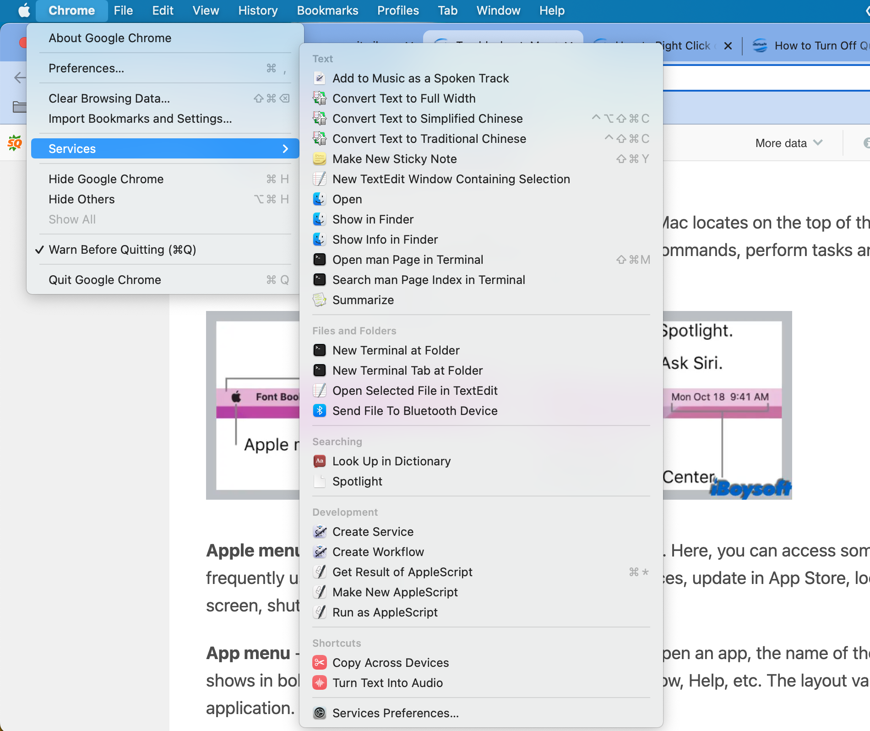
Task: Click the icon beside Convert Text to Full Width
Action: click(x=319, y=98)
